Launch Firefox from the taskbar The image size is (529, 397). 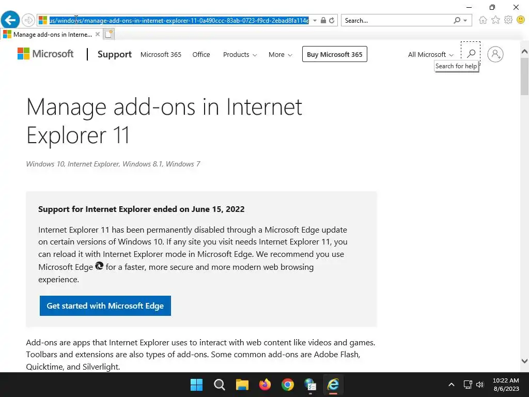(265, 385)
